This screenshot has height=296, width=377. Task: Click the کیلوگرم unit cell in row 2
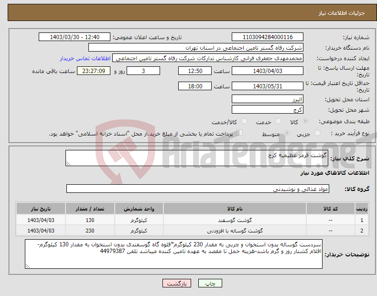click(139, 231)
